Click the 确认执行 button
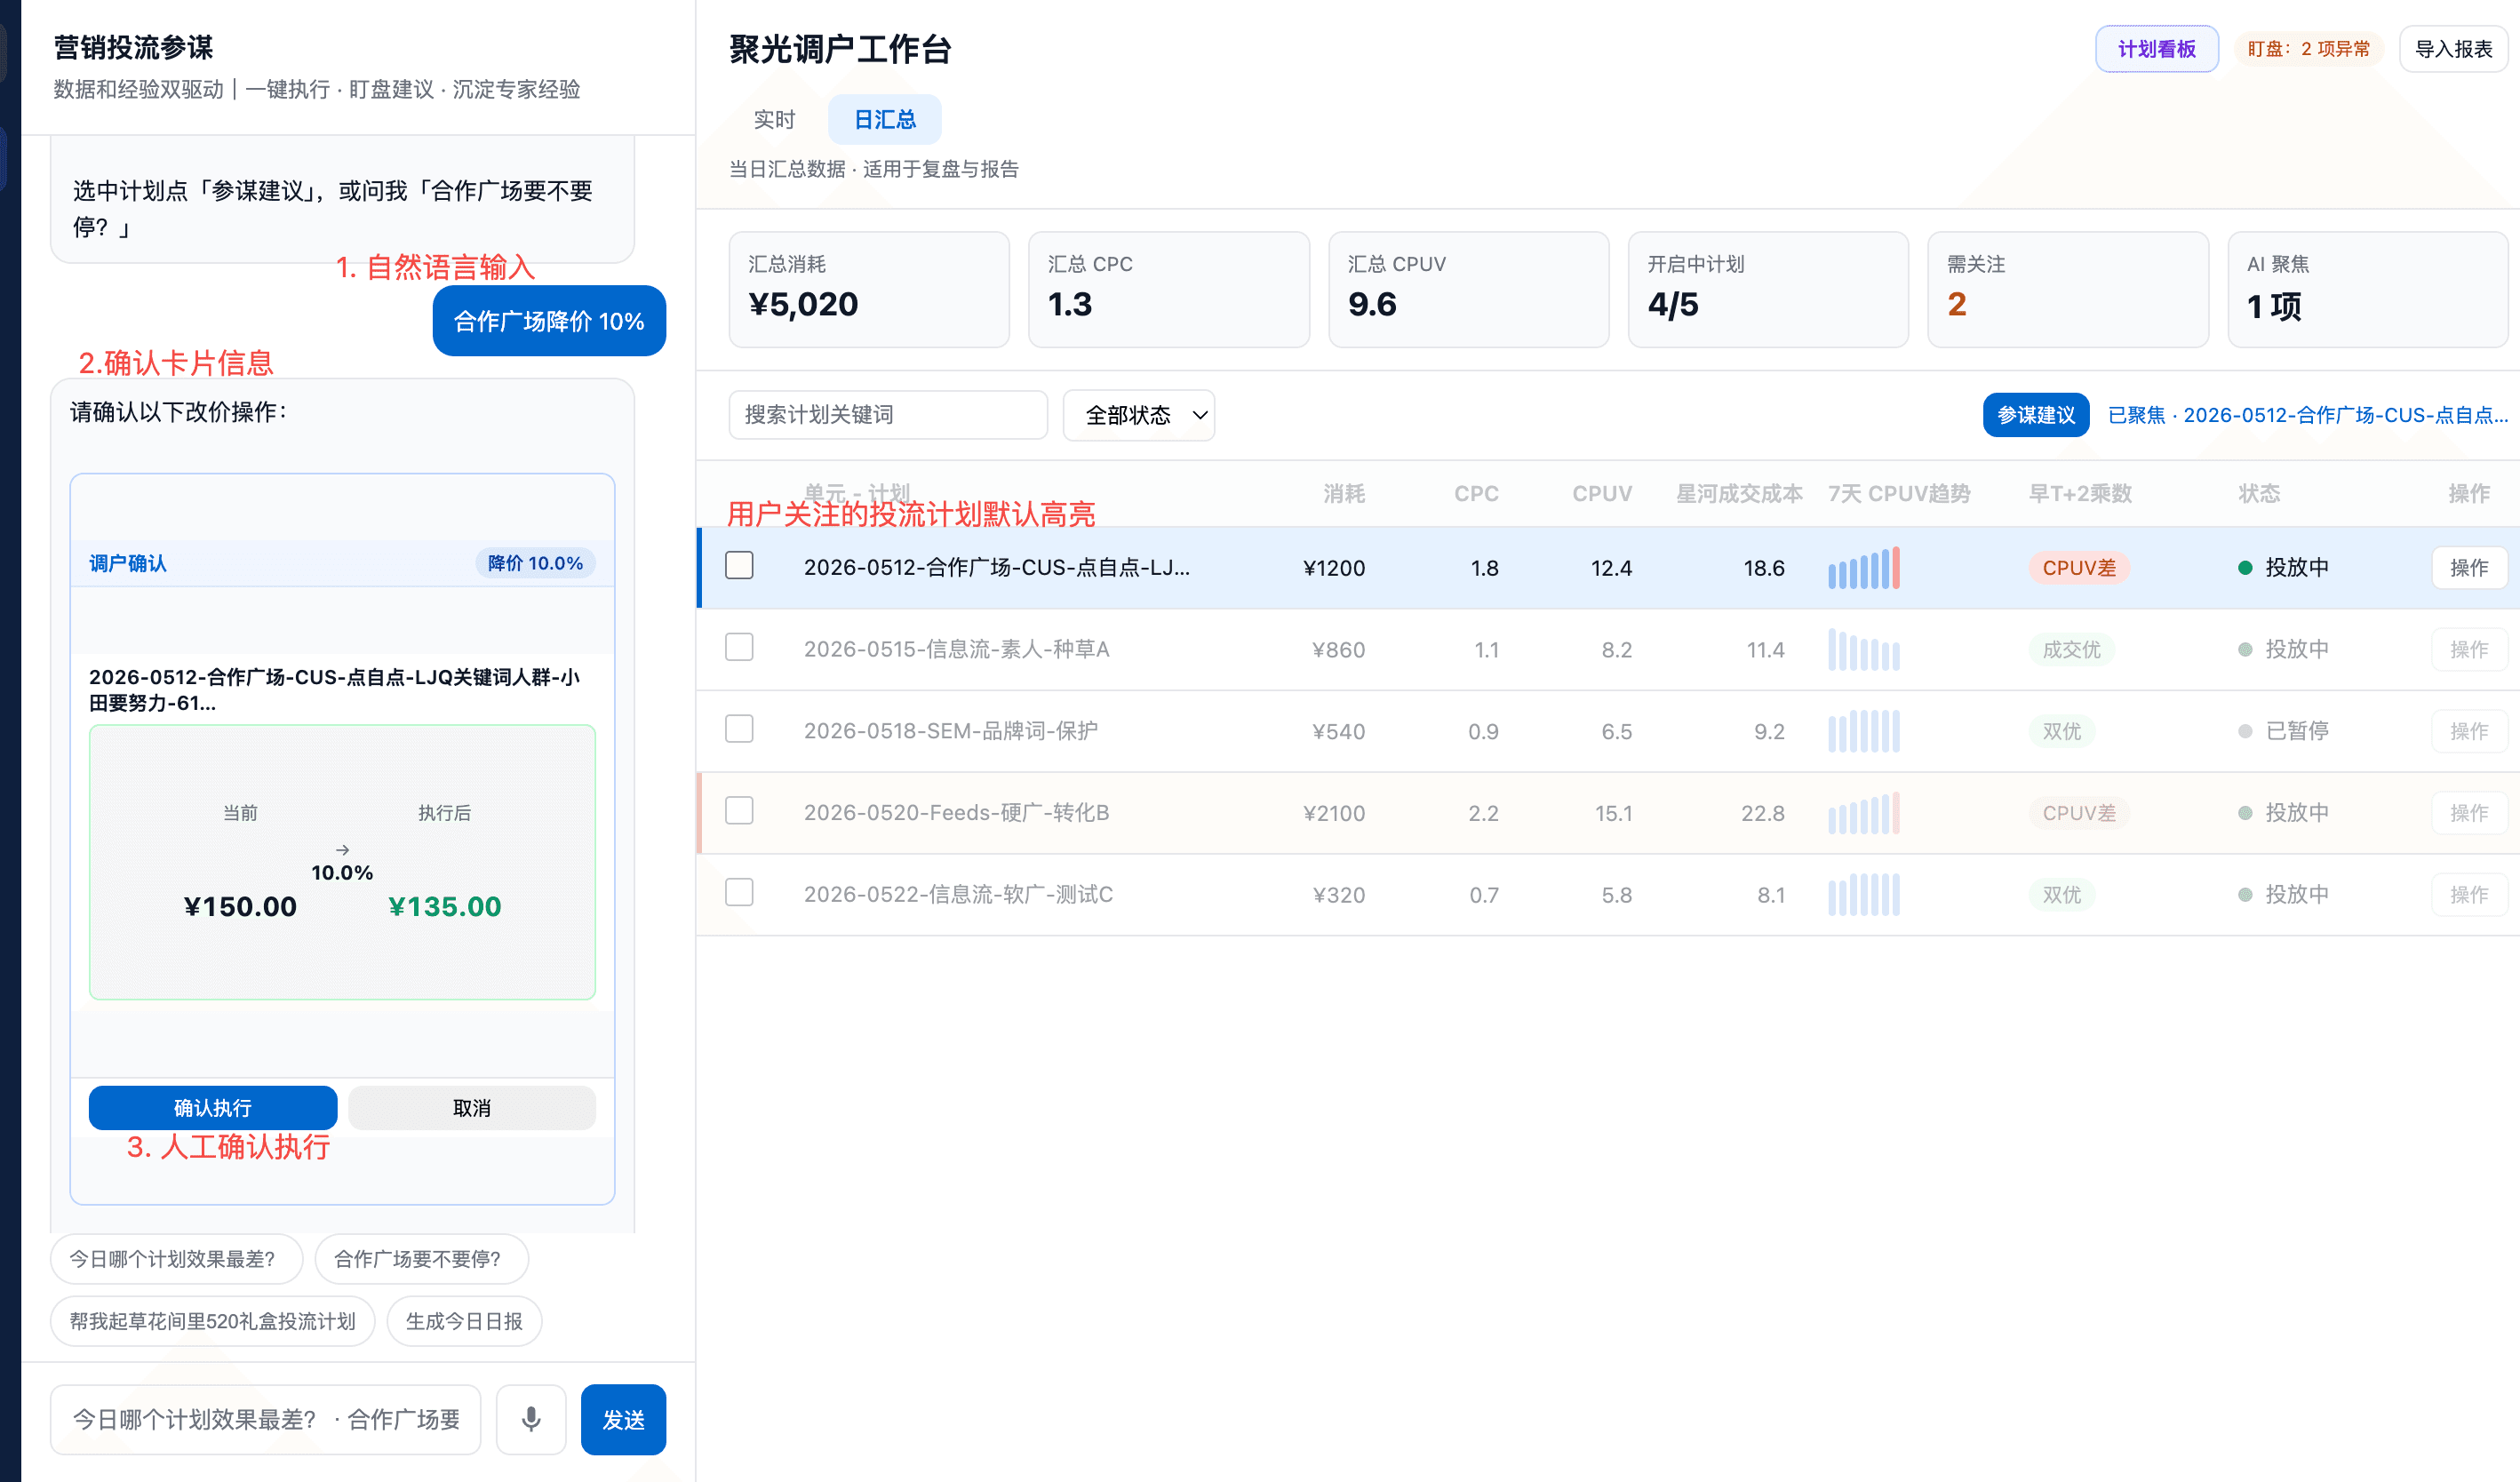 213,1108
